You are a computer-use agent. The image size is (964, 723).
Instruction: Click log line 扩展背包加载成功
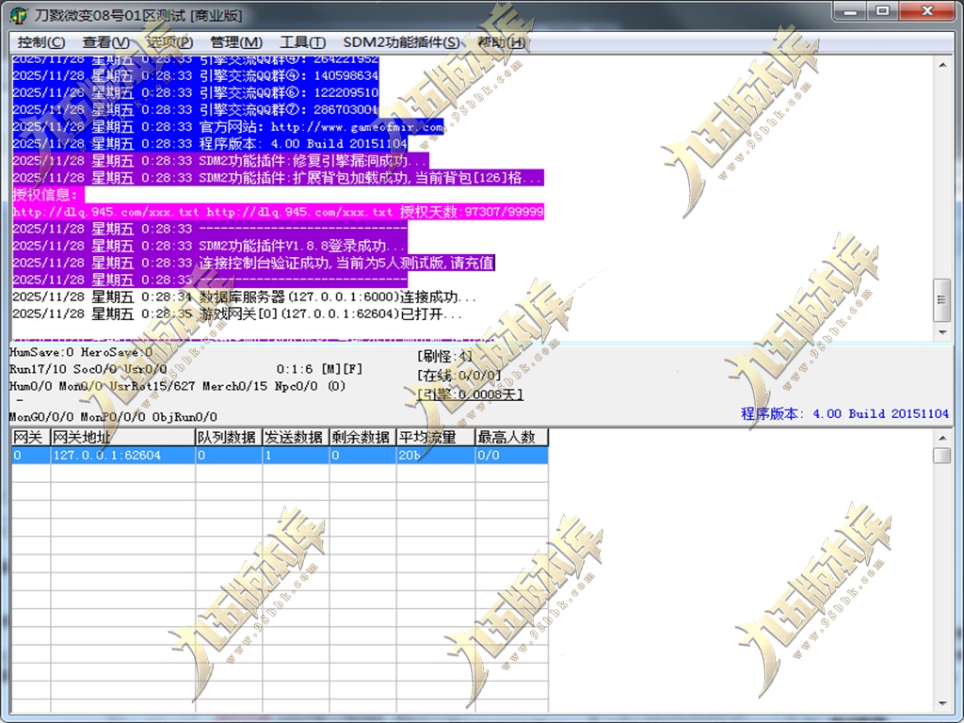tap(278, 178)
